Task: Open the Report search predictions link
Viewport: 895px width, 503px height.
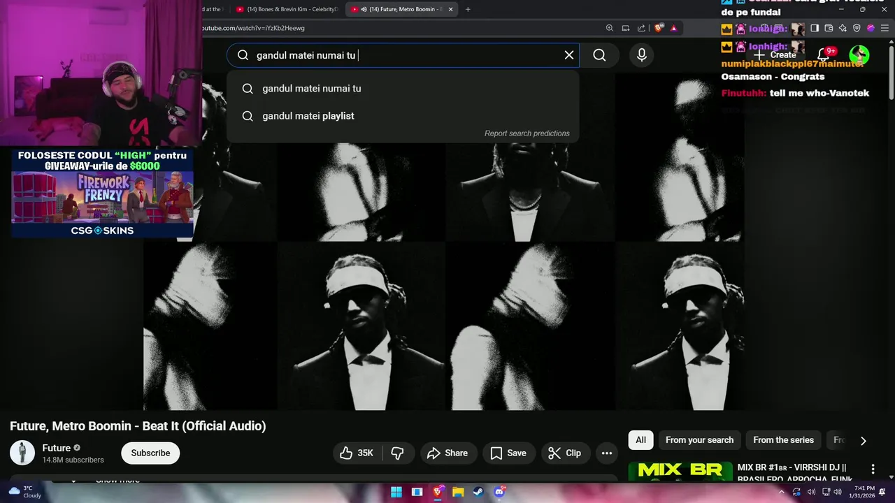Action: [x=527, y=133]
